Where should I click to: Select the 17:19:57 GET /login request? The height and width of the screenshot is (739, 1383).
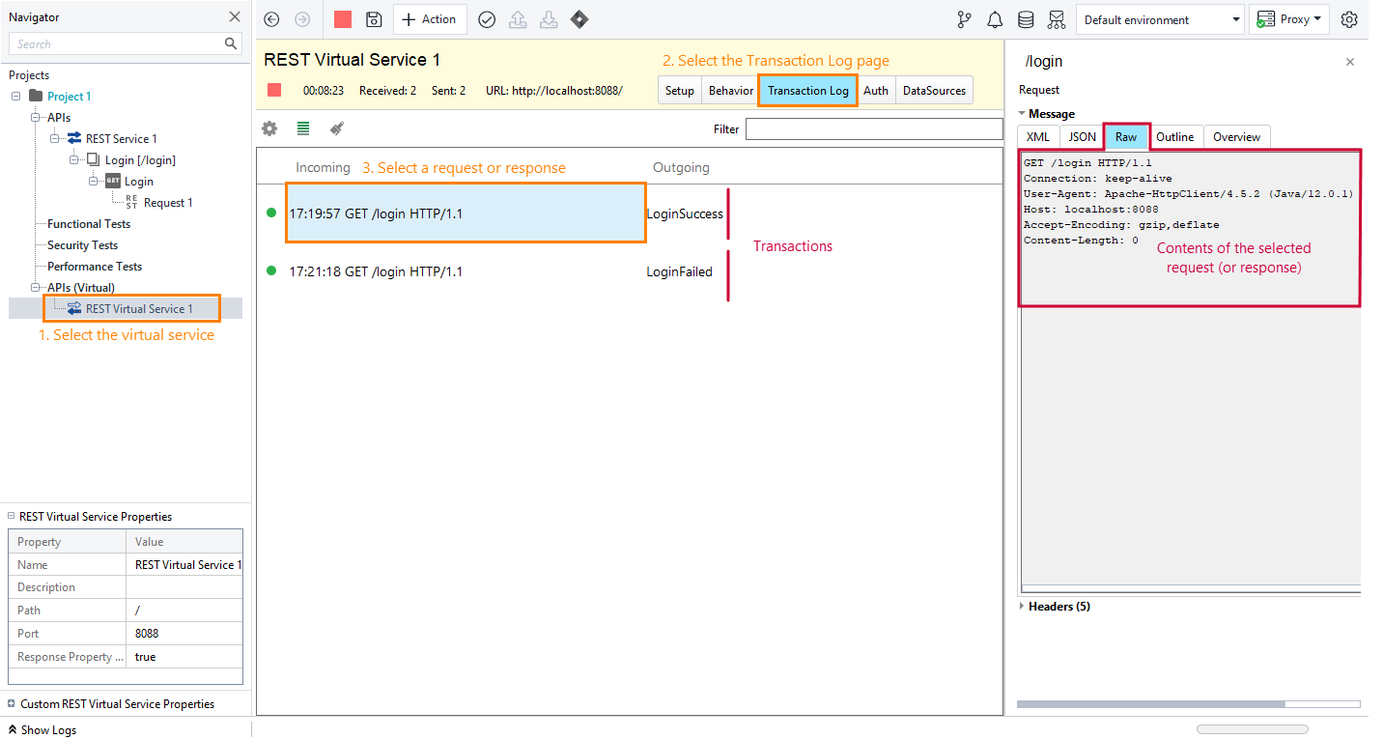[466, 213]
